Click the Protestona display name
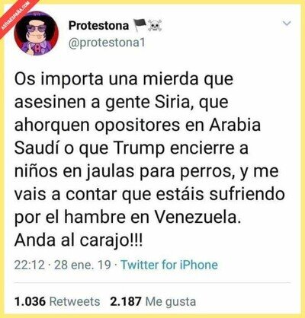Screen dimensions: 305x318 (x=99, y=26)
